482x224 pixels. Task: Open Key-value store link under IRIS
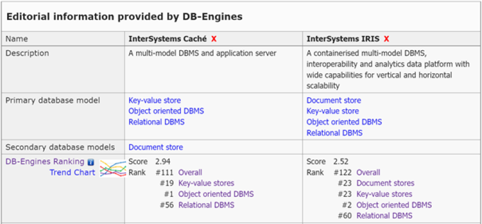click(x=333, y=111)
